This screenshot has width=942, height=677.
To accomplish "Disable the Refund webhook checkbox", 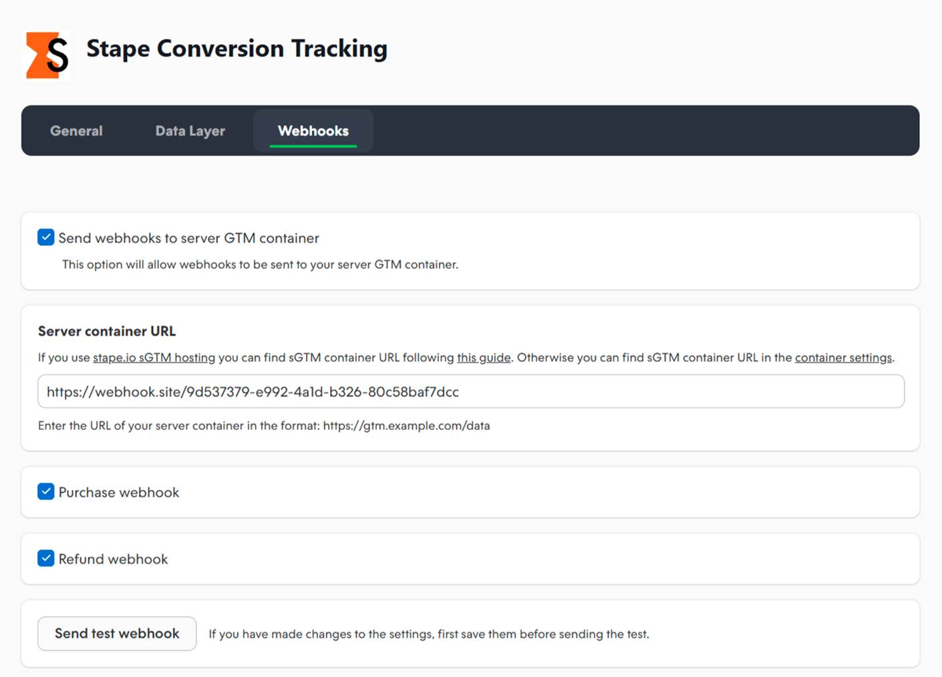I will [x=46, y=559].
